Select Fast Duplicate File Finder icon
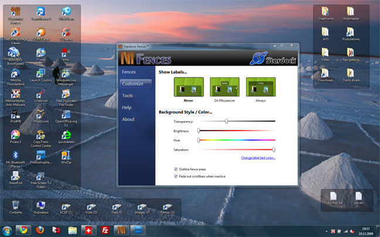The image size is (380, 237). click(x=66, y=98)
